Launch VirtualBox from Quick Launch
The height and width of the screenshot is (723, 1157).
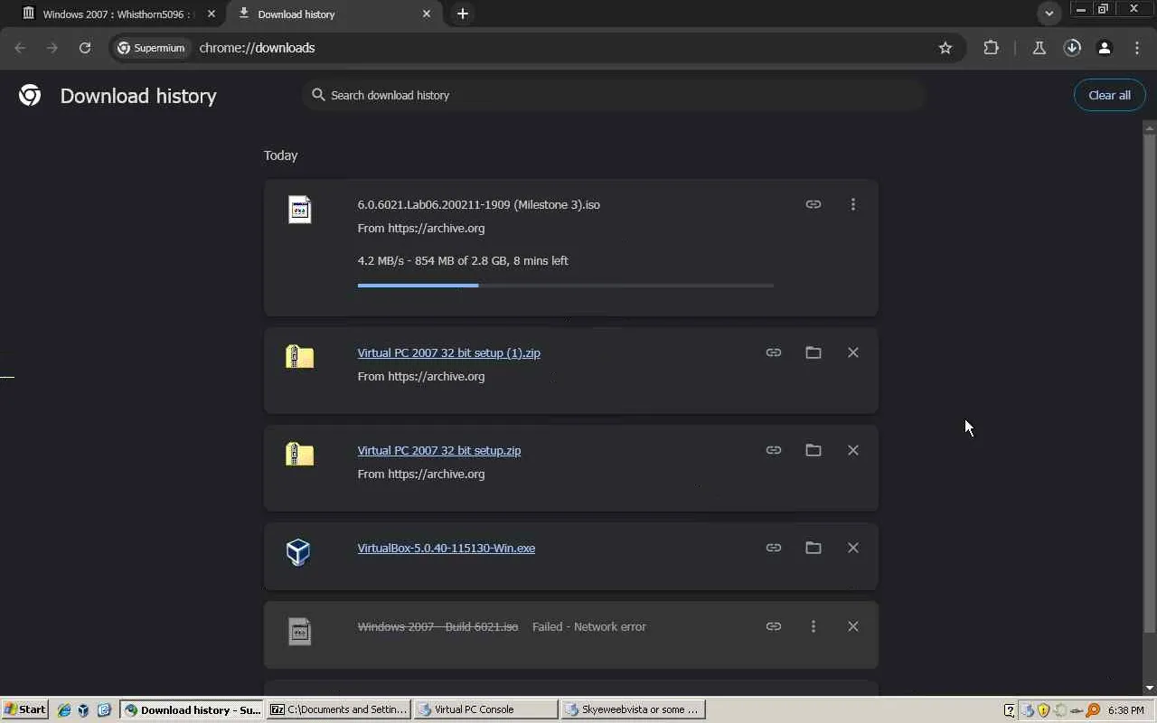83,710
